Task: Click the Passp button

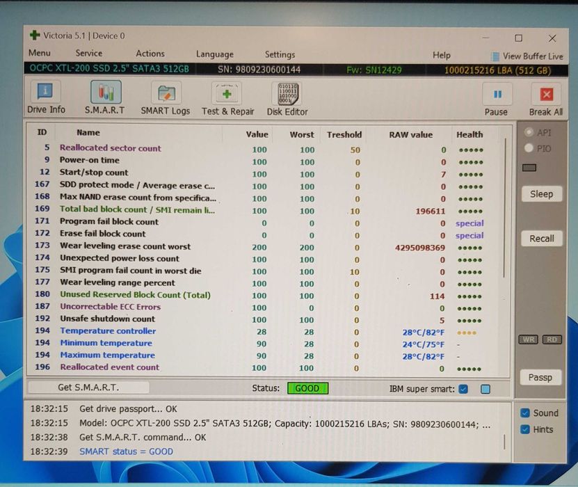Action: coord(540,377)
